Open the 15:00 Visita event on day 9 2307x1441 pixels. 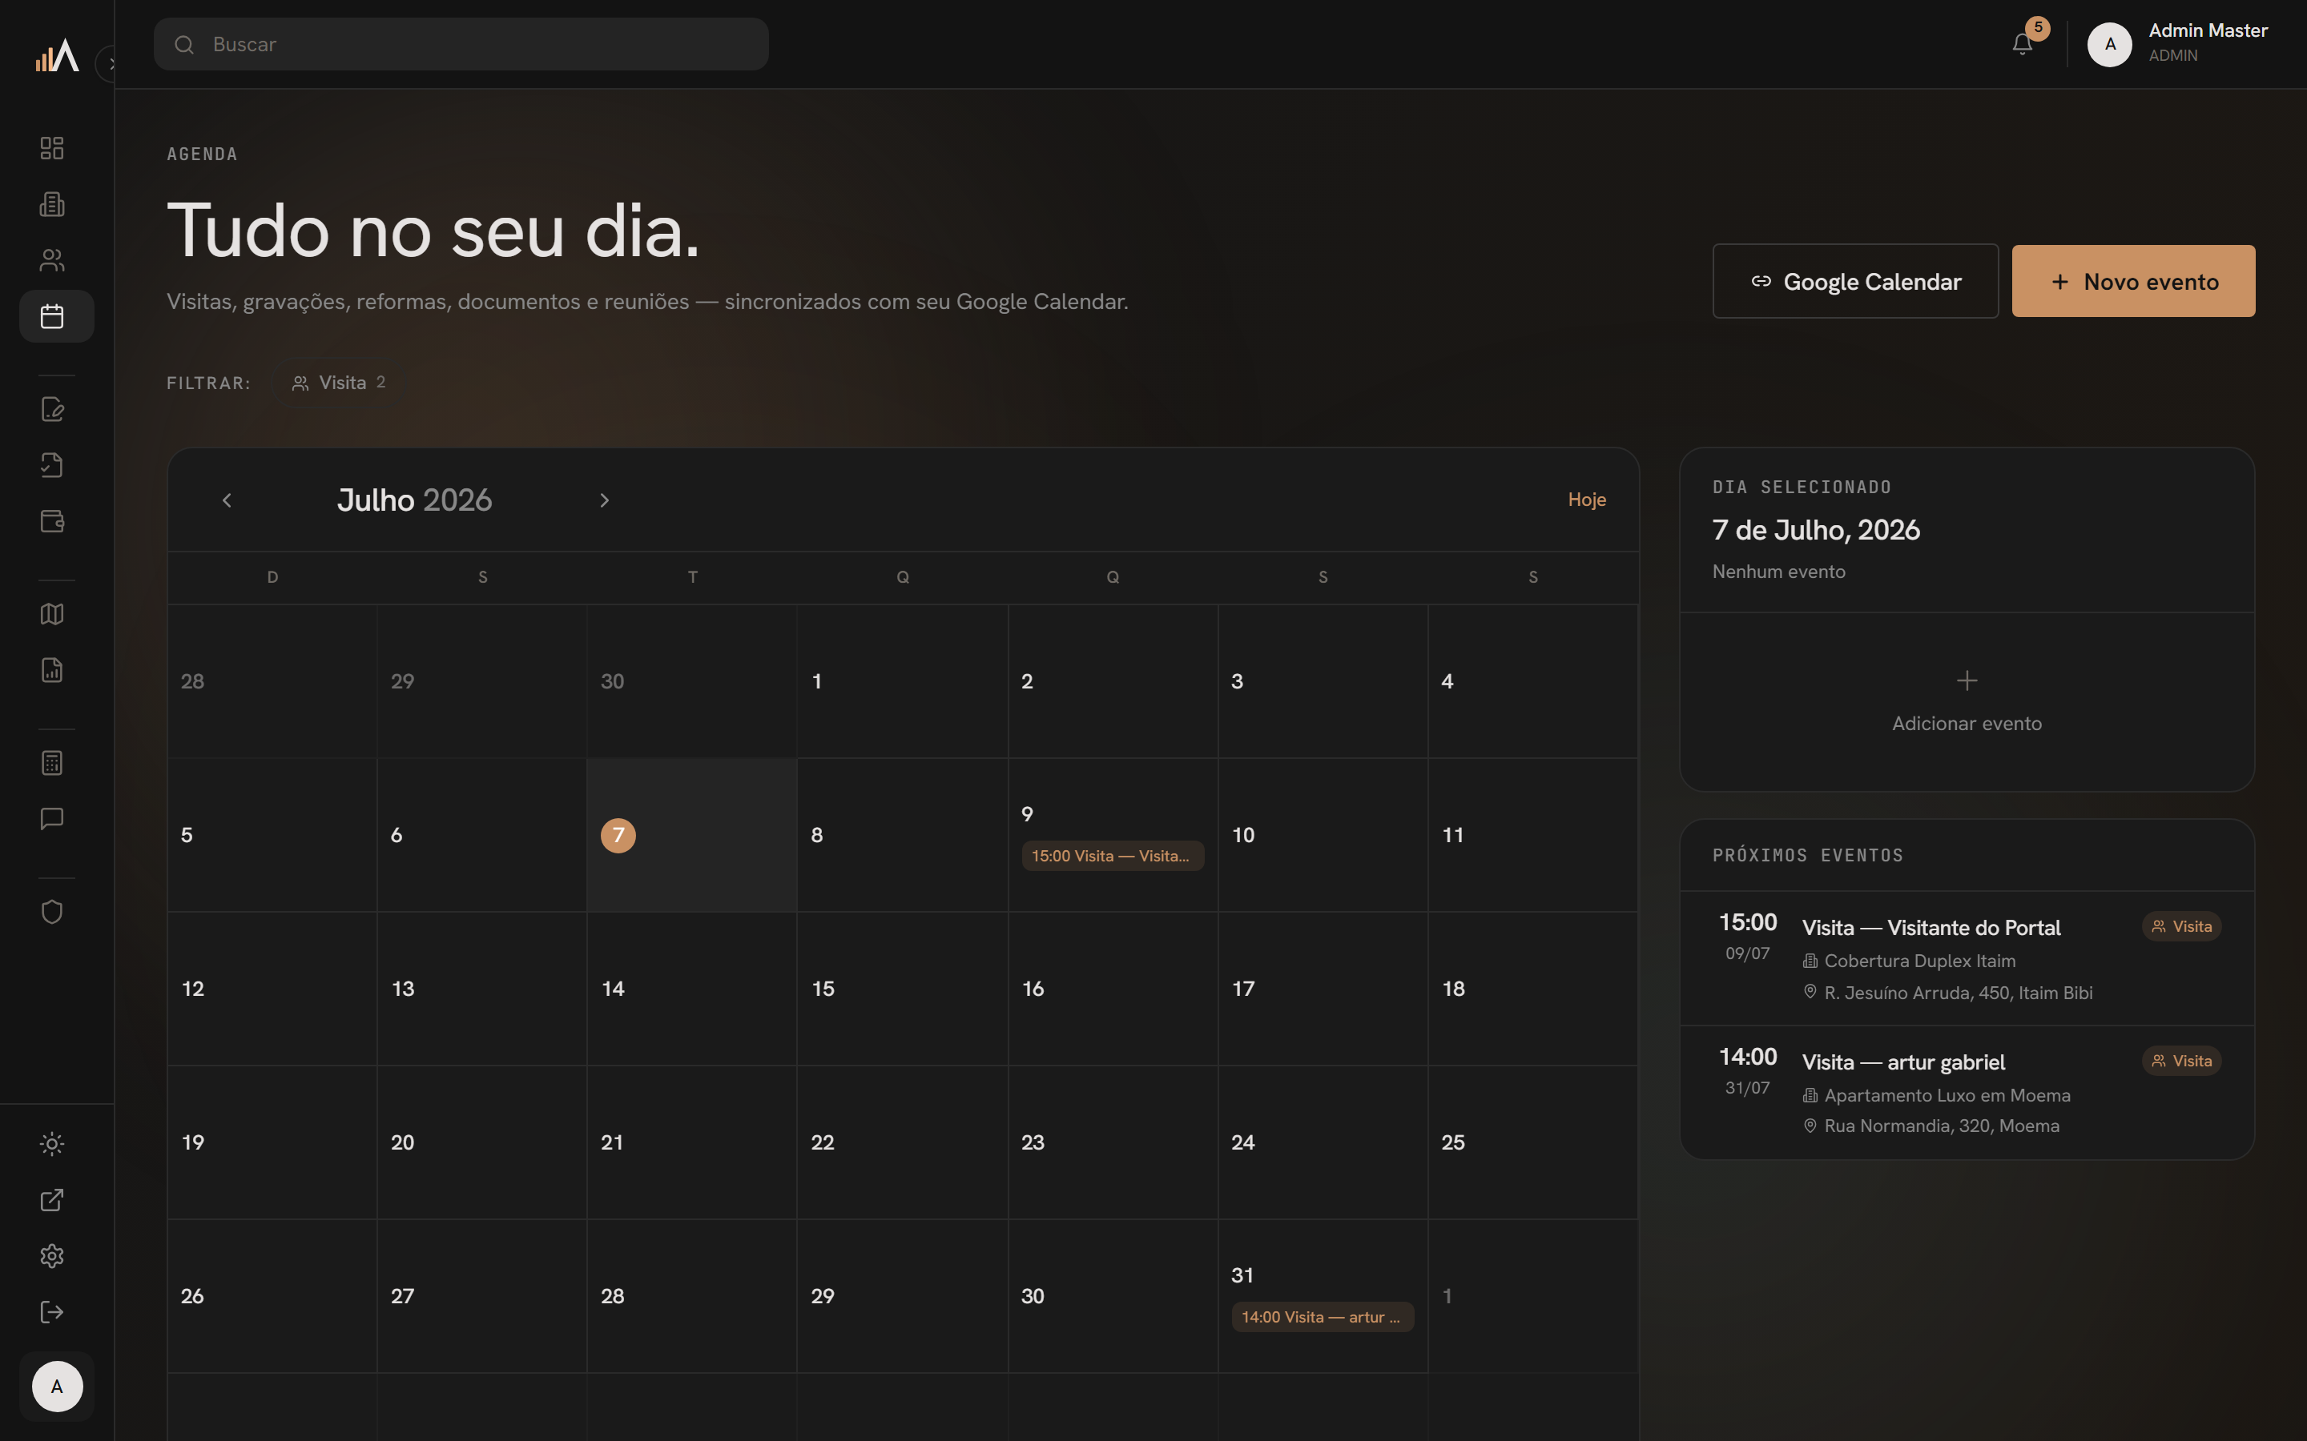pyautogui.click(x=1113, y=856)
